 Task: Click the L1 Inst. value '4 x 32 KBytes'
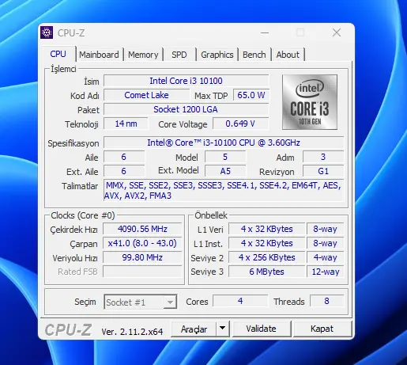click(x=266, y=243)
